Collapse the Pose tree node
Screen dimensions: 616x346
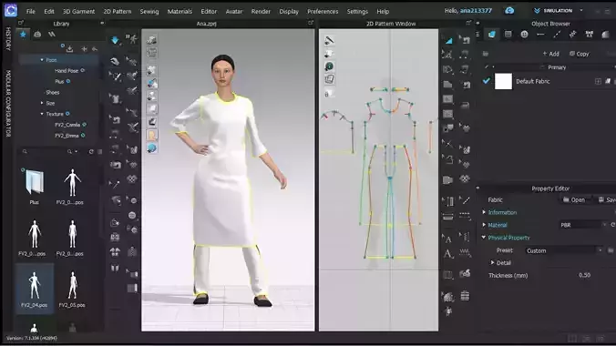pos(42,60)
